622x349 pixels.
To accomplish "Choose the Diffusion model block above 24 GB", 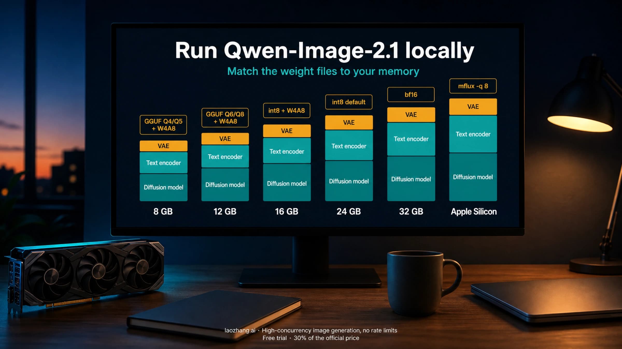I will pyautogui.click(x=349, y=181).
